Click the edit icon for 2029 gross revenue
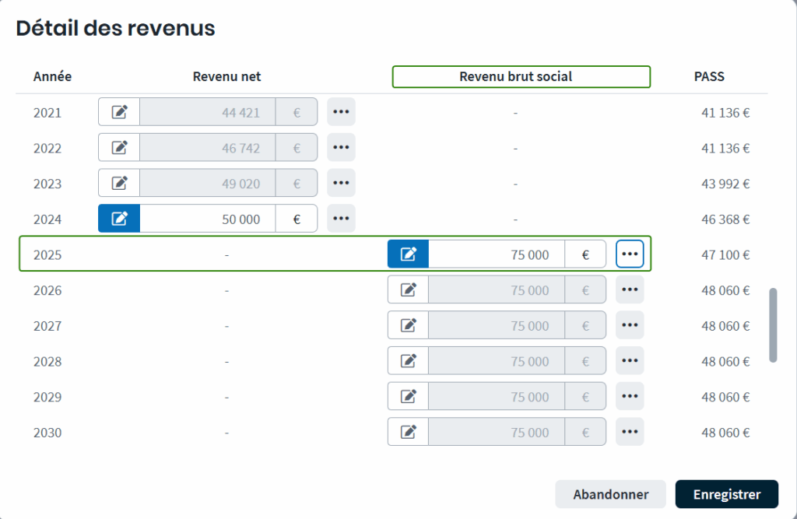The height and width of the screenshot is (519, 797). point(408,397)
